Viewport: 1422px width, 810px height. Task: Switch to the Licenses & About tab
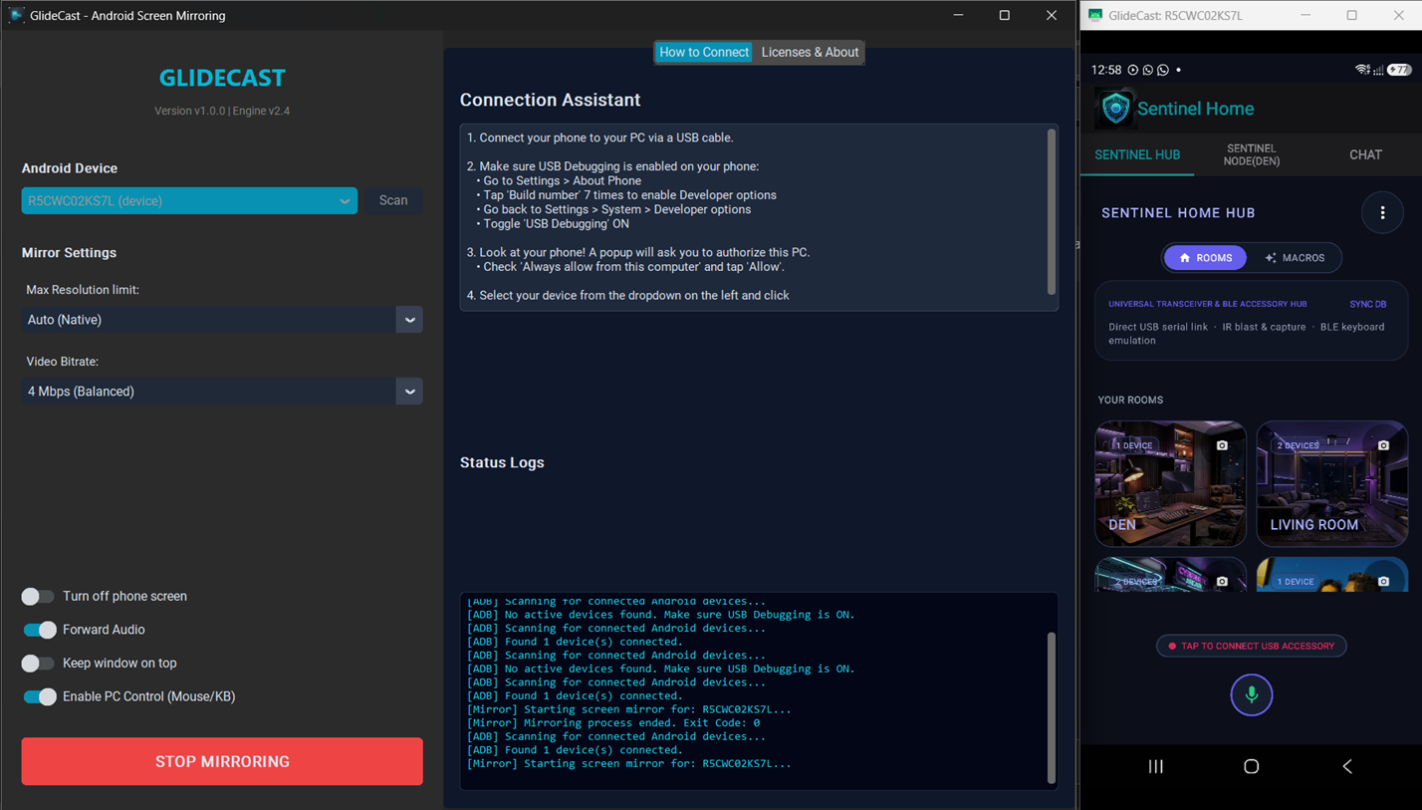point(810,52)
